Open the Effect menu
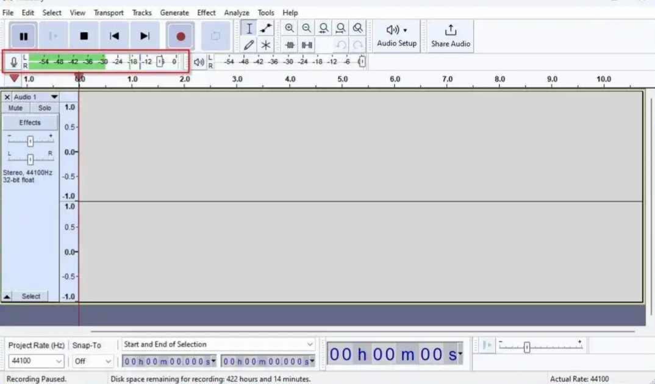The image size is (655, 384). click(x=206, y=13)
